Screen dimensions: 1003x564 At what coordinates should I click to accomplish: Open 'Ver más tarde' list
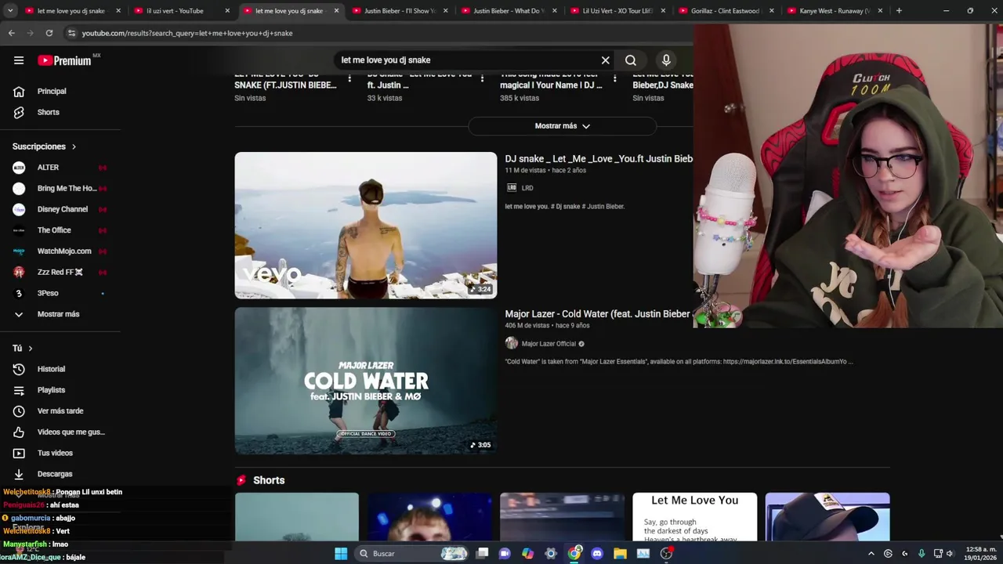pos(60,411)
